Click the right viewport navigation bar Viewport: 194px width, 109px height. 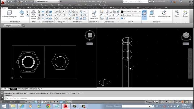(x=190, y=64)
